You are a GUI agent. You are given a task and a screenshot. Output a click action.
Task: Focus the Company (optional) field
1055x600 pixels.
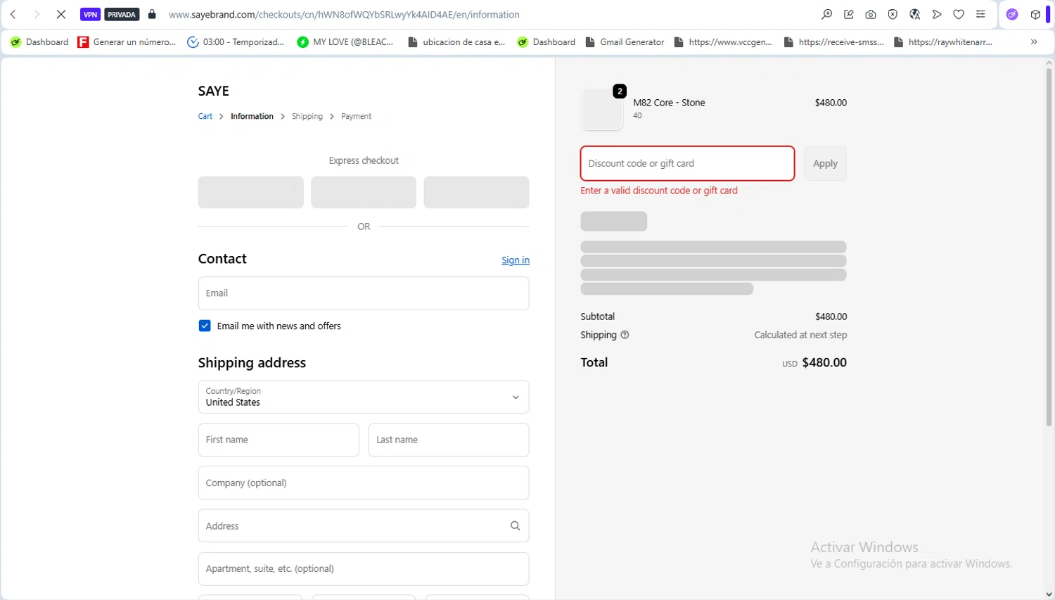(x=364, y=483)
